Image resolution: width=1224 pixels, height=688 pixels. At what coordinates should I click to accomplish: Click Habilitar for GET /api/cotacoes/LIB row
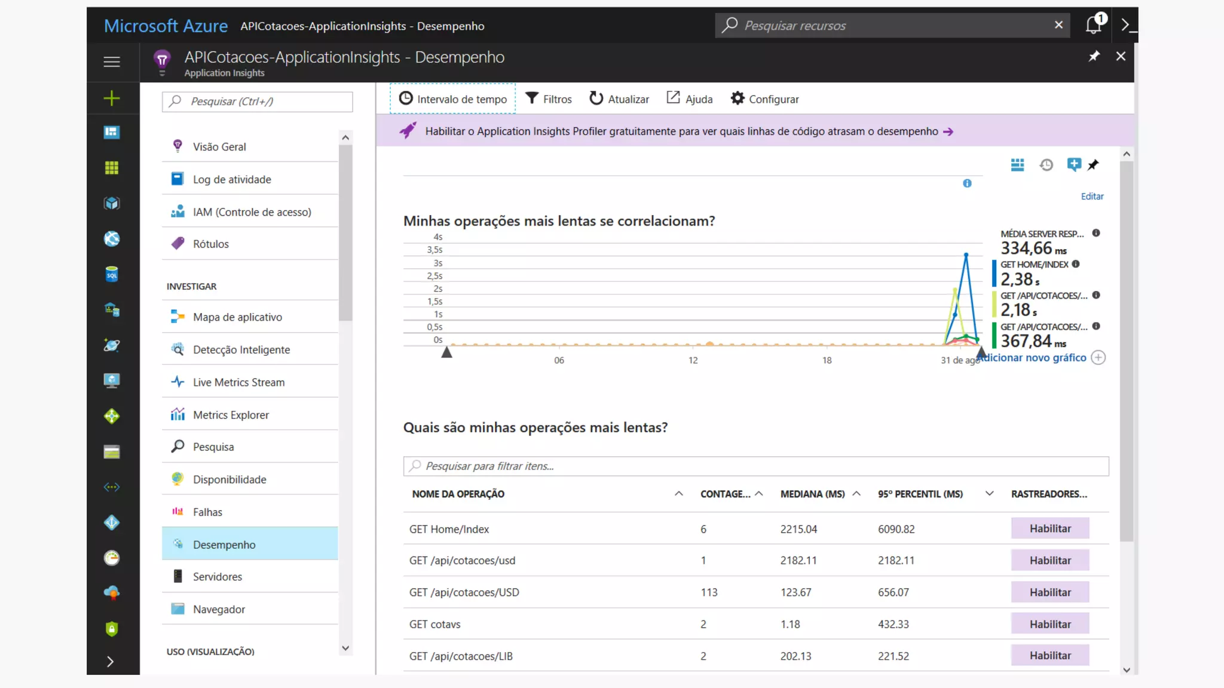point(1050,656)
